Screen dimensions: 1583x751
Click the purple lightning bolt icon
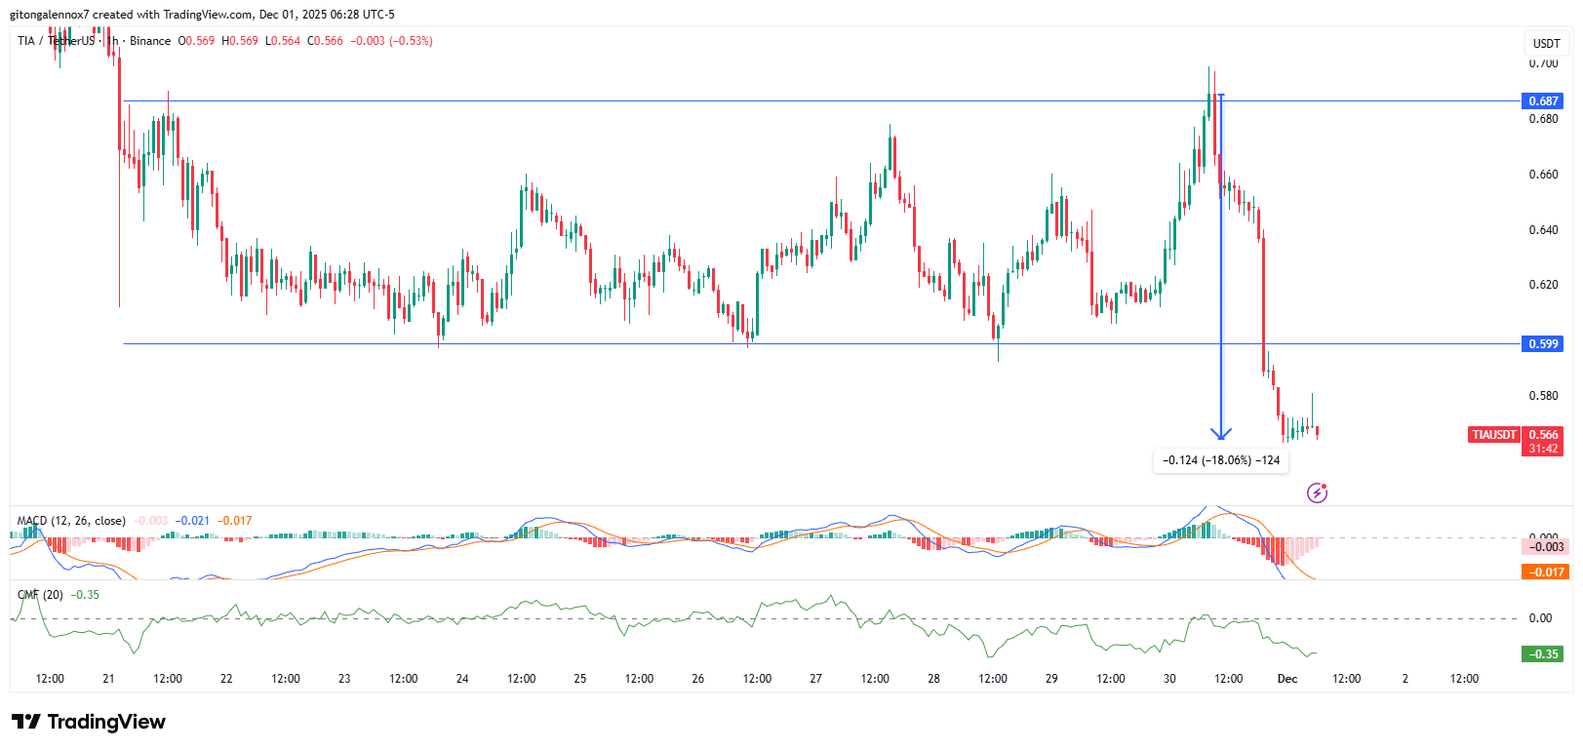click(x=1317, y=493)
